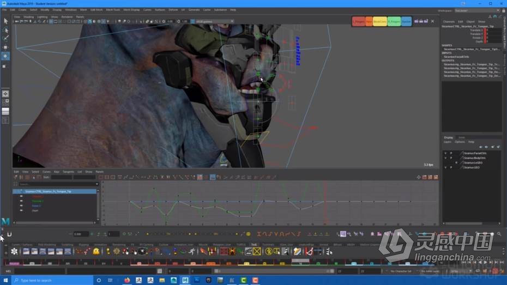The image size is (507, 285).
Task: Pick the Move tool in toolbox
Action: pyautogui.click(x=5, y=47)
